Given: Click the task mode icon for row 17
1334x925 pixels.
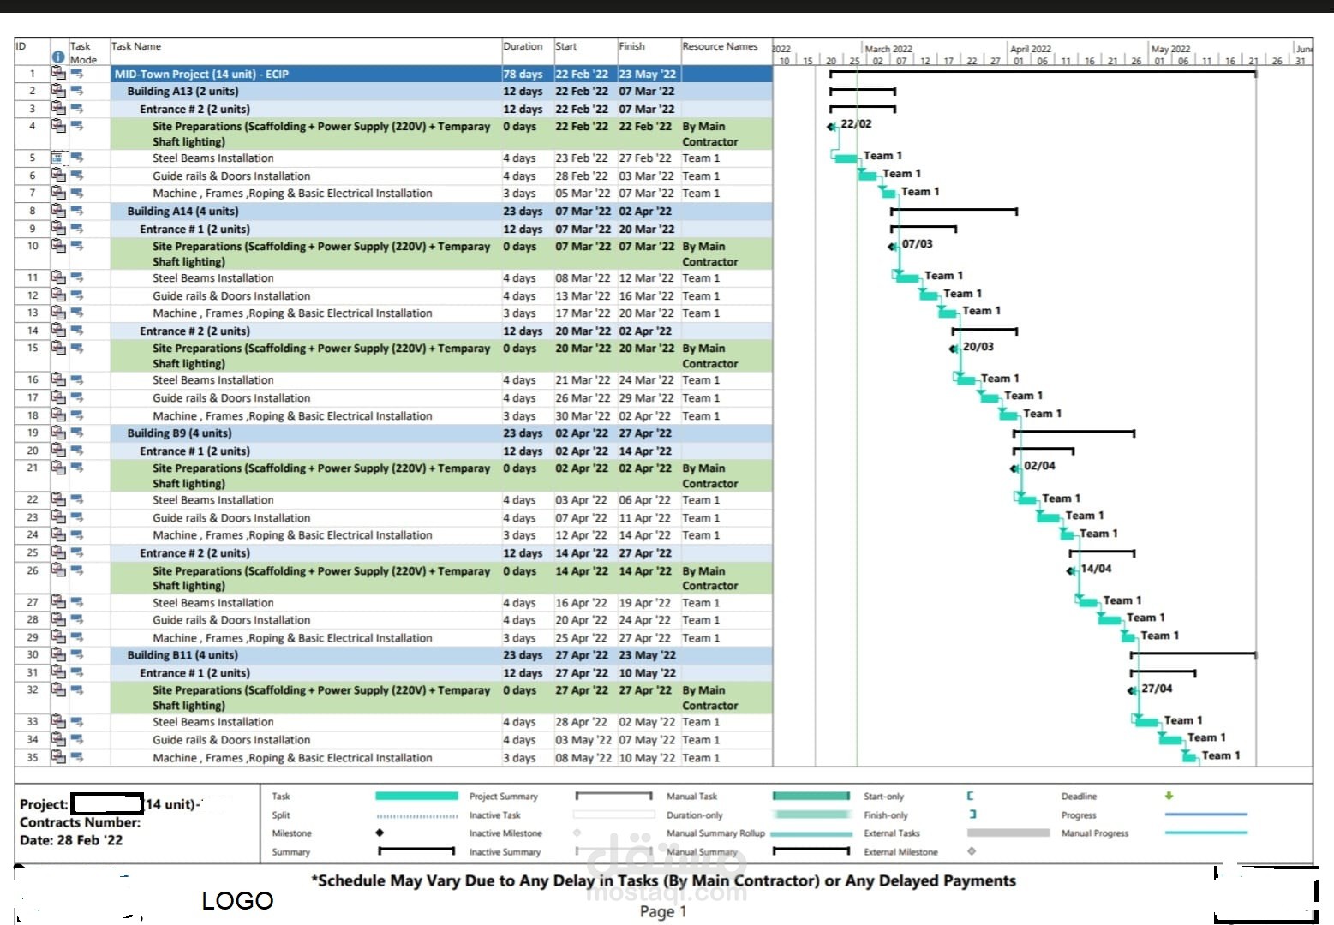Looking at the screenshot, I should [x=77, y=397].
